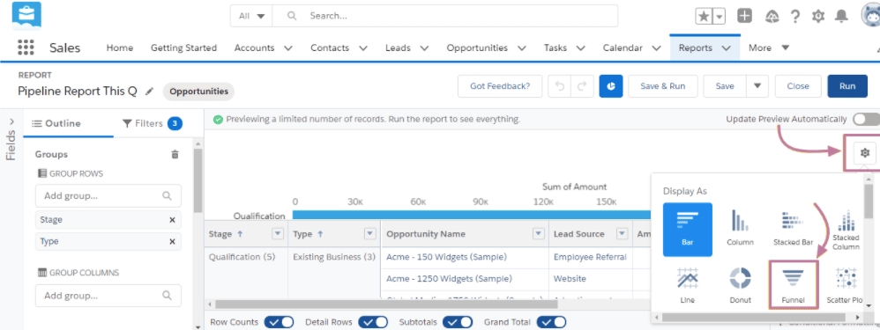880x330 pixels.
Task: Expand the Opportunities tab dropdown chevron
Action: (521, 48)
